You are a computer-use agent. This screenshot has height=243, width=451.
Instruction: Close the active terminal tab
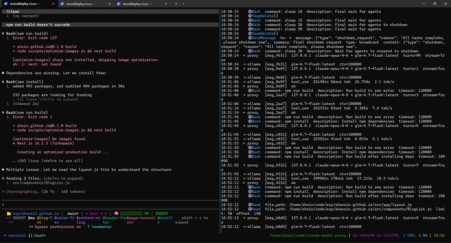pos(53,4)
